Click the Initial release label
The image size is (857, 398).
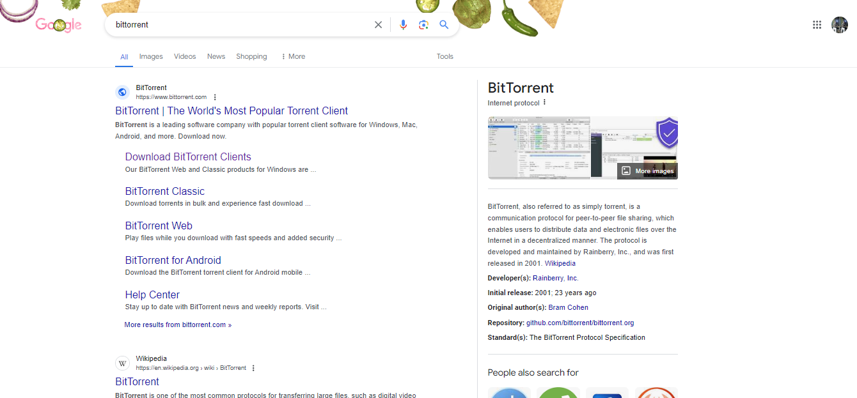point(510,293)
